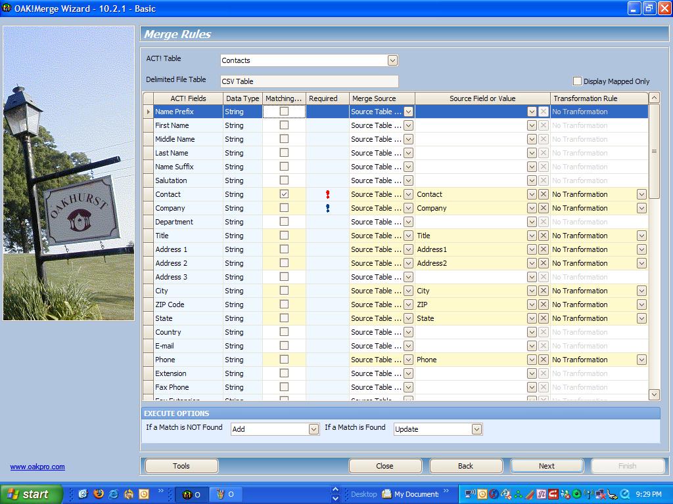The image size is (673, 504).
Task: Open Firefox from the quick launch bar
Action: 99,493
